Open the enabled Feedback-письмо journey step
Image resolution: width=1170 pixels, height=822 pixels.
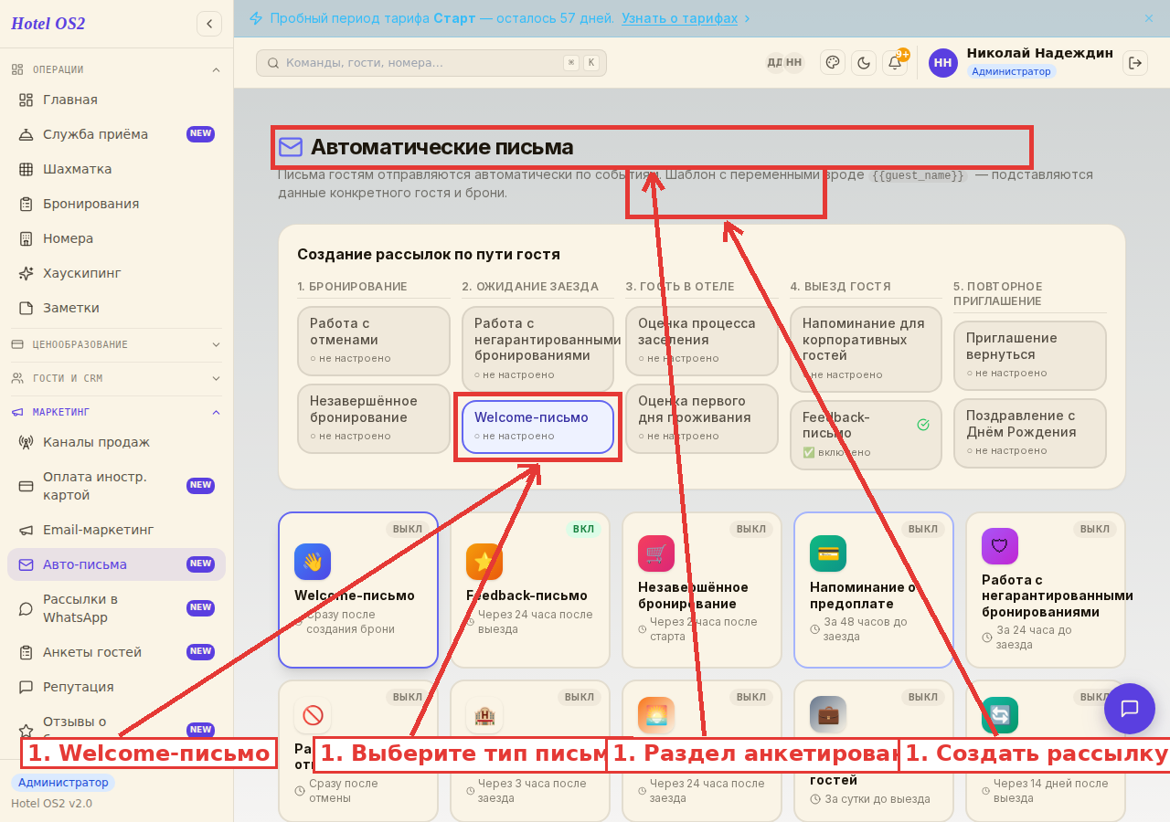point(866,435)
